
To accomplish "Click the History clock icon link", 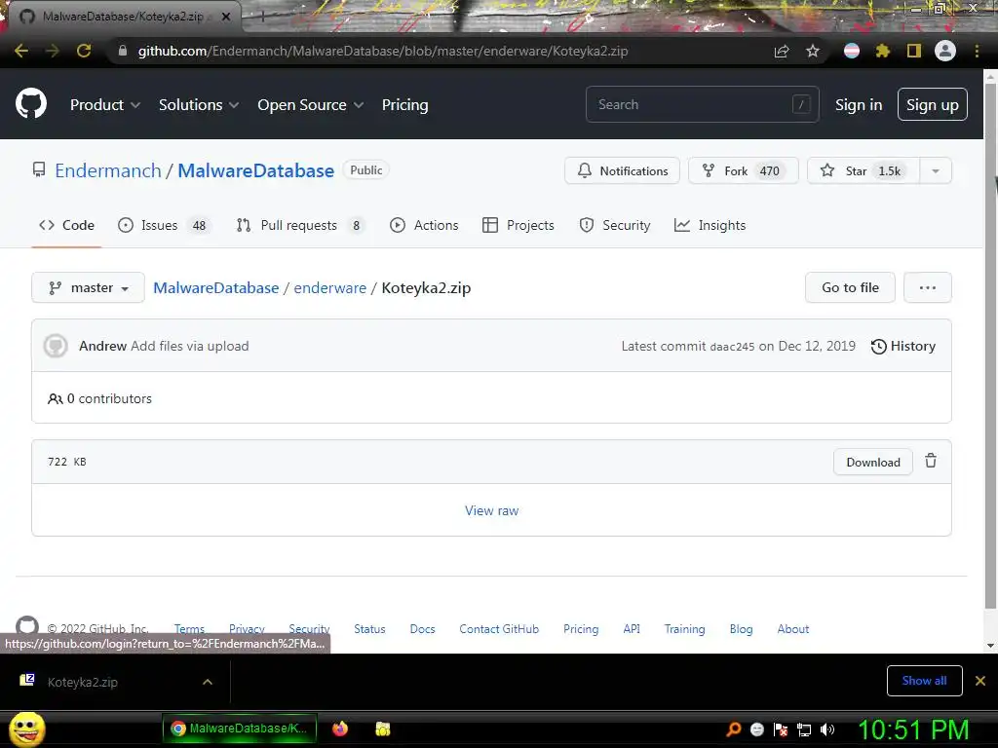I will tap(903, 346).
